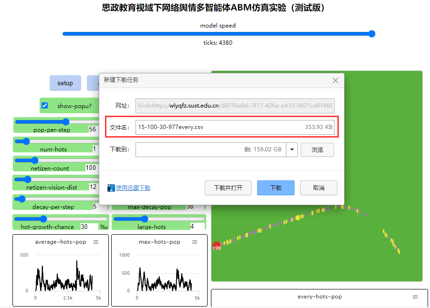Click the netizen-vision-dist slider handle

pyautogui.click(x=27, y=179)
